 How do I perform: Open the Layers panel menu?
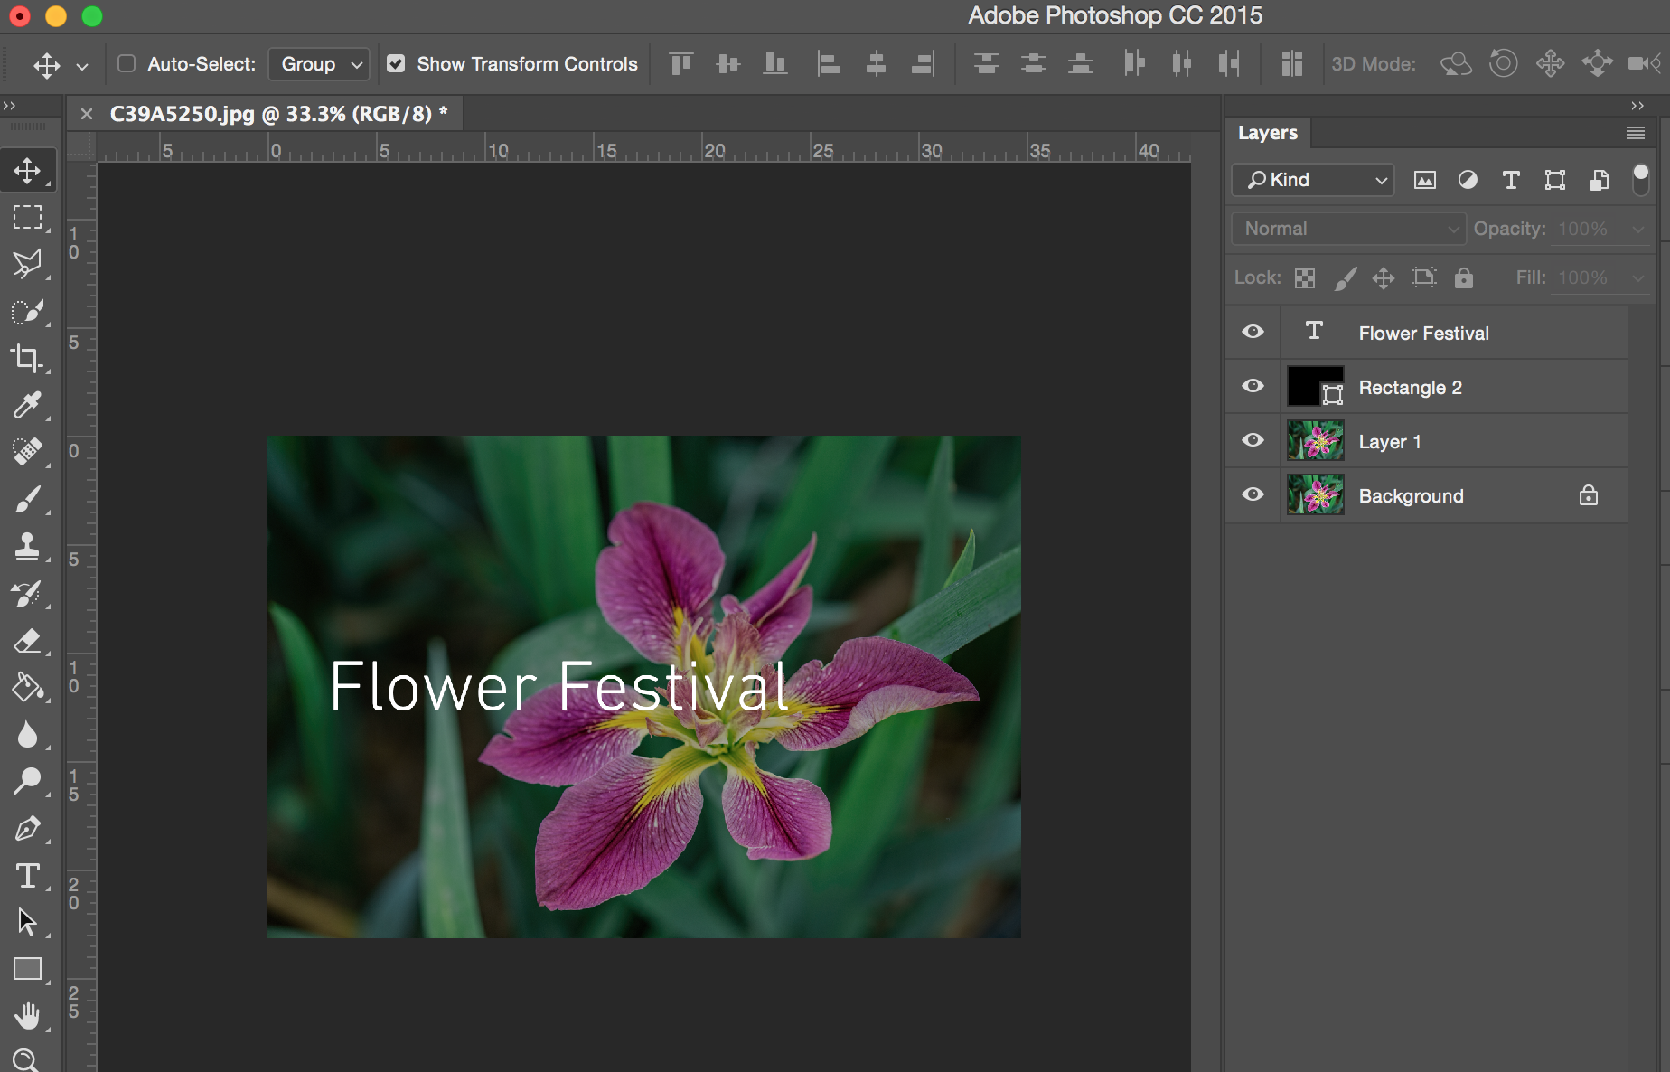tap(1635, 133)
